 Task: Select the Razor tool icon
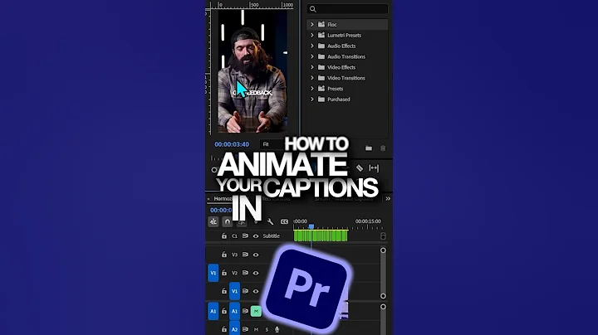360,167
